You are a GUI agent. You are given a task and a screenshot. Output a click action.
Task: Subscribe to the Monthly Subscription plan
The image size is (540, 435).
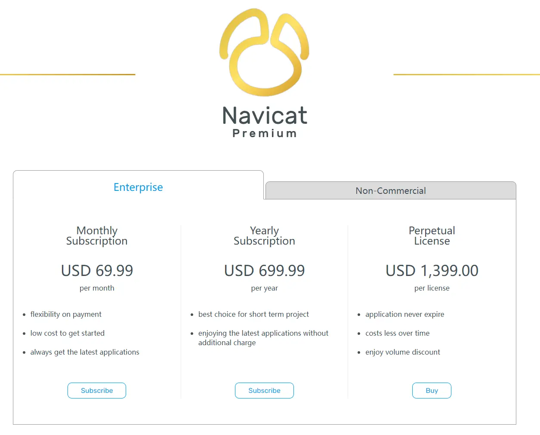pyautogui.click(x=97, y=390)
